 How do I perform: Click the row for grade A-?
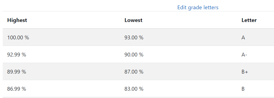click(x=138, y=55)
